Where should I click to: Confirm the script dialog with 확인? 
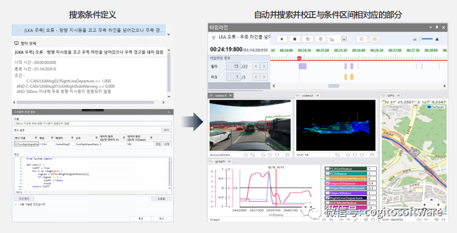point(141,219)
